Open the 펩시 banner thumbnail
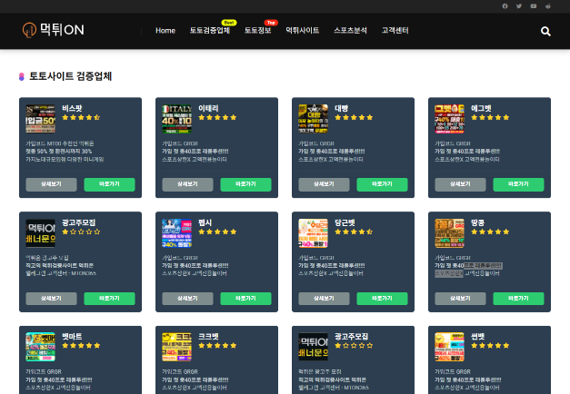 tap(177, 232)
